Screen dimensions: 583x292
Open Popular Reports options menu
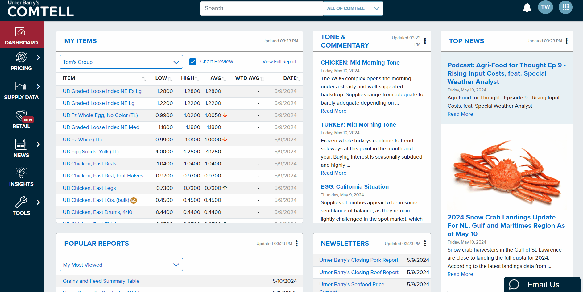pyautogui.click(x=297, y=243)
